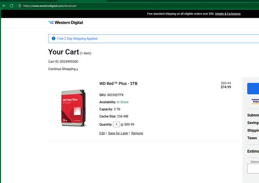Click the Capacity: 3 TB text
The width and height of the screenshot is (259, 183).
pos(110,109)
